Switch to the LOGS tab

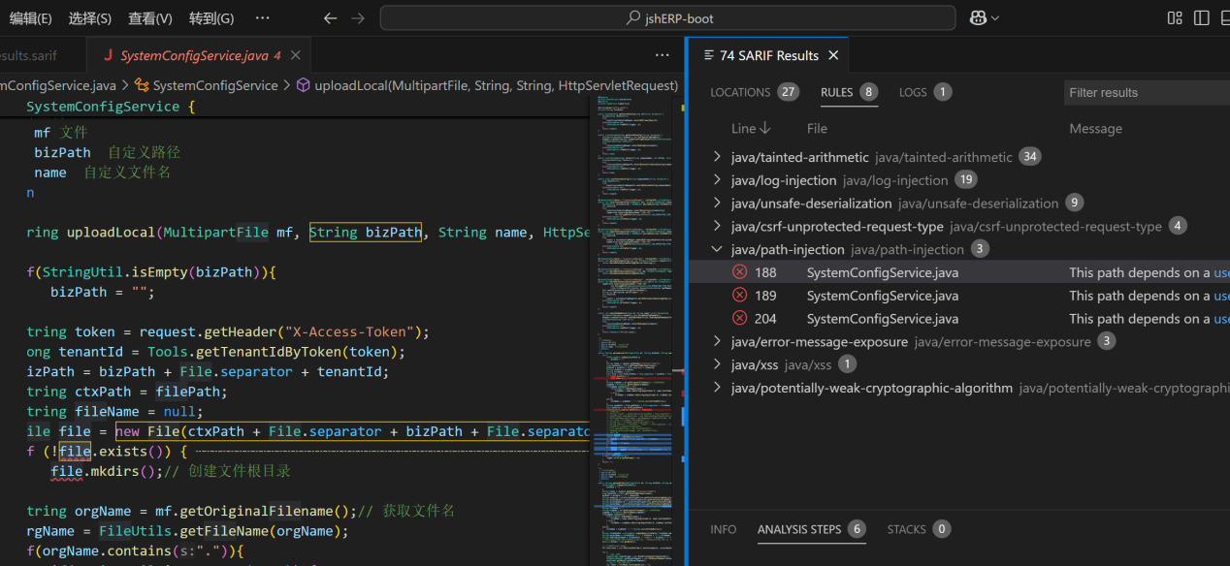[x=913, y=92]
